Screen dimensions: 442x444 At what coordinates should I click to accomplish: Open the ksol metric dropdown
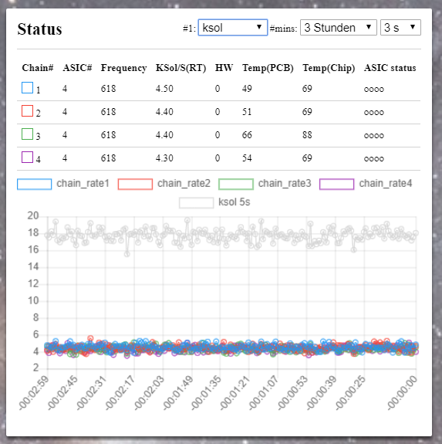[233, 28]
